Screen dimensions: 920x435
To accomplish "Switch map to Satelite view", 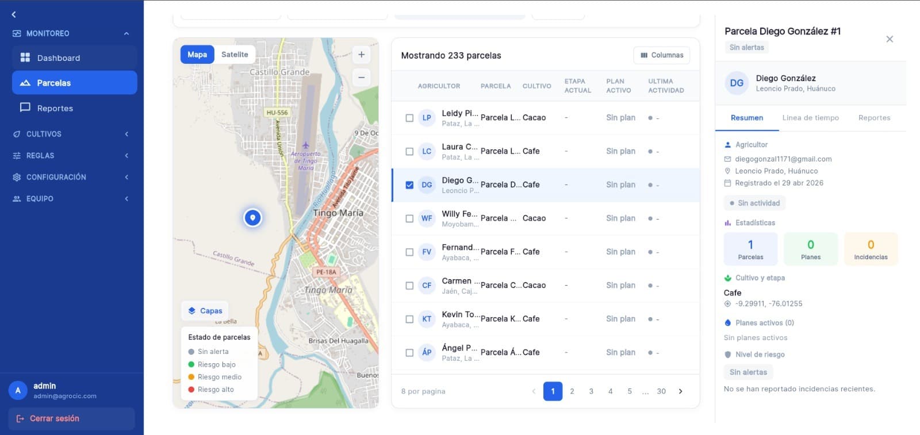I will click(x=235, y=55).
